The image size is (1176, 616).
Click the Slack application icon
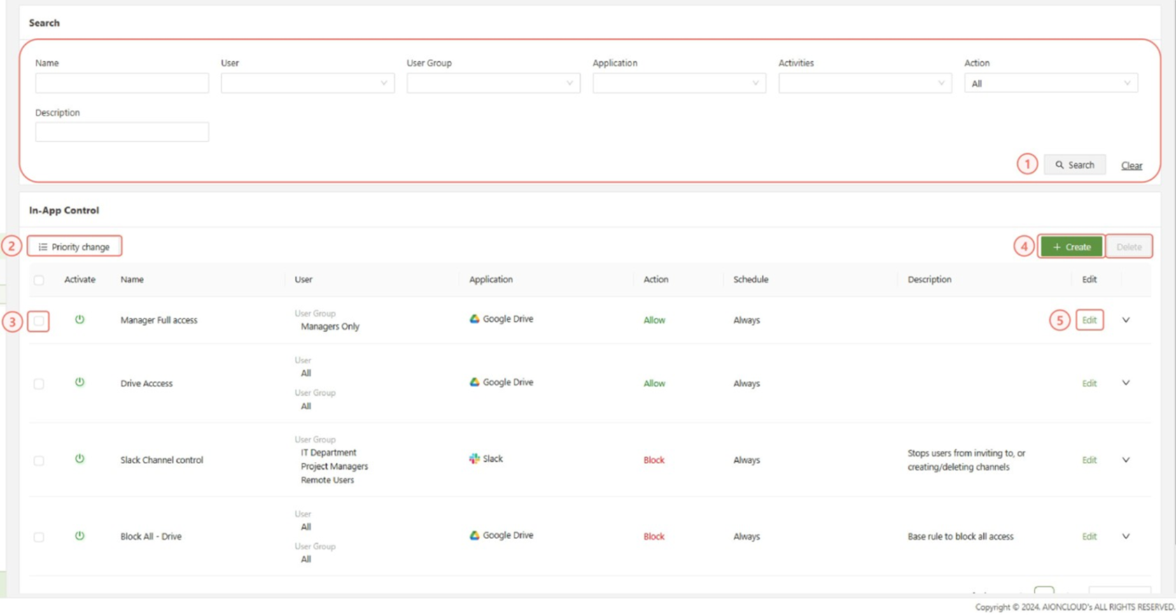(x=475, y=459)
